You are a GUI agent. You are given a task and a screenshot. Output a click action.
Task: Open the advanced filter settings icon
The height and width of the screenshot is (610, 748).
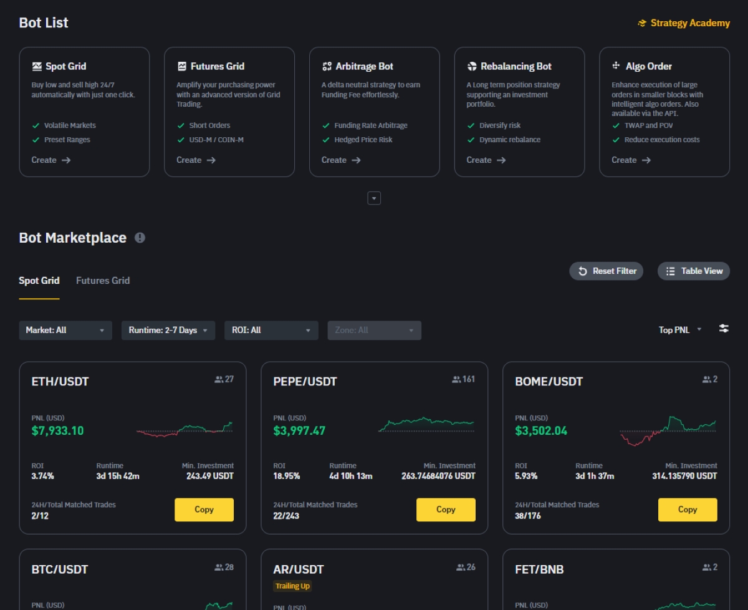[x=724, y=329]
